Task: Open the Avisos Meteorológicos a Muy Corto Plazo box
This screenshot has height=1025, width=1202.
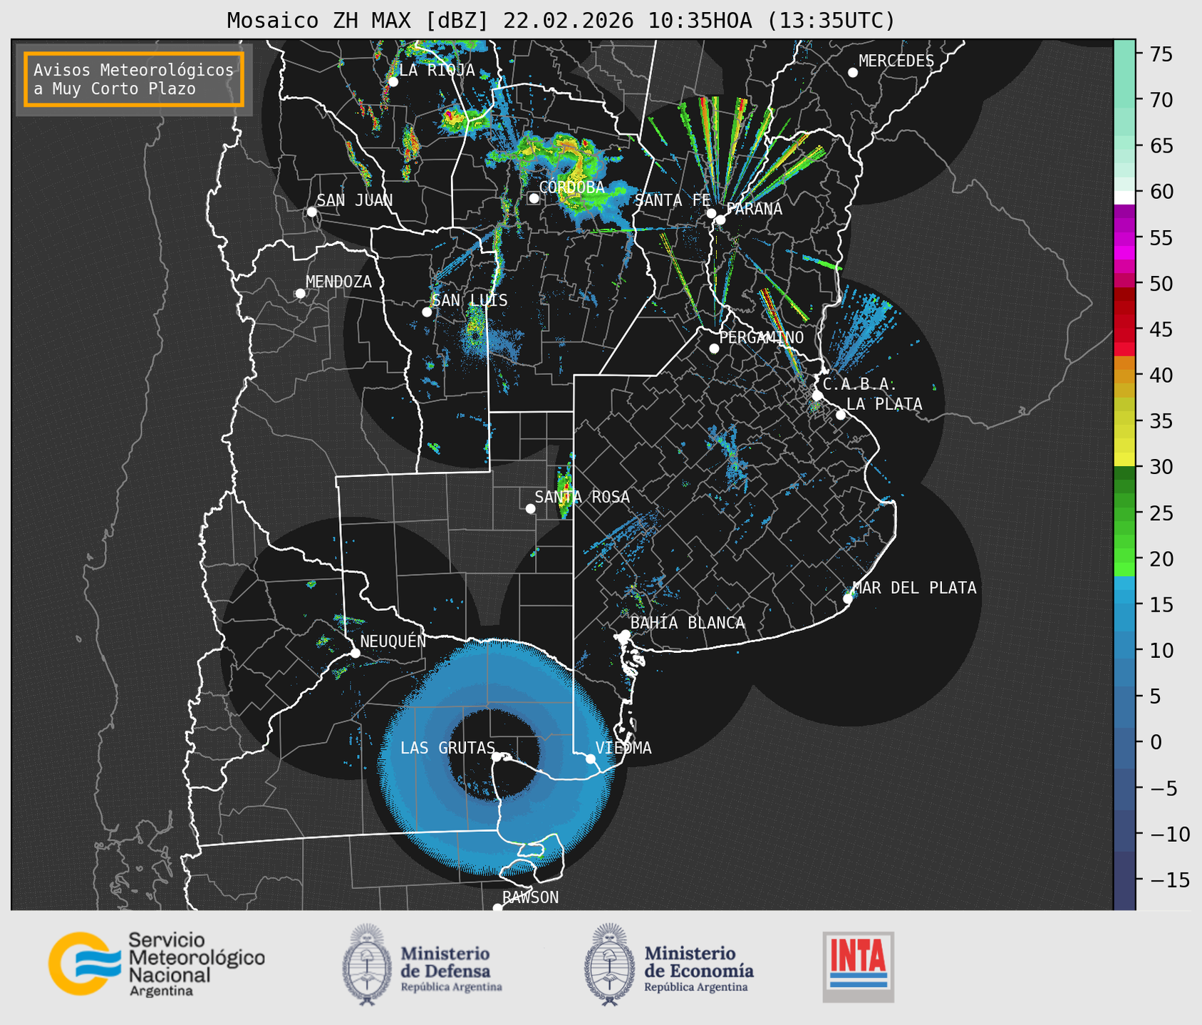Action: point(134,79)
